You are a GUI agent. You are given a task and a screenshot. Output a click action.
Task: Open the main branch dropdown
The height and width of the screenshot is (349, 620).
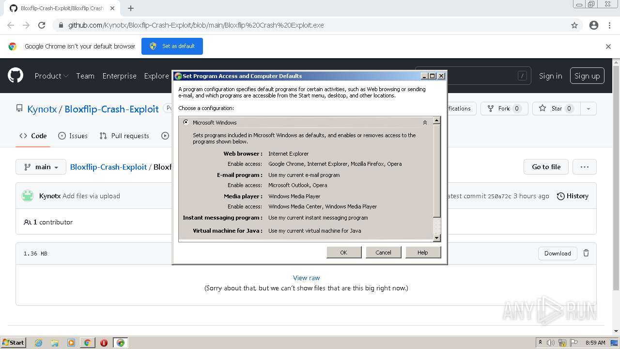41,167
